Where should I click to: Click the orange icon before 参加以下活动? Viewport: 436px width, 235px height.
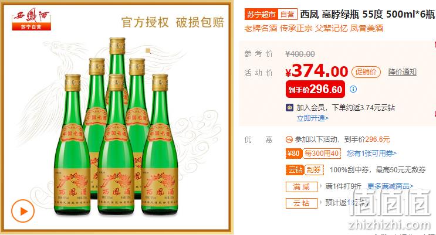tap(289, 139)
